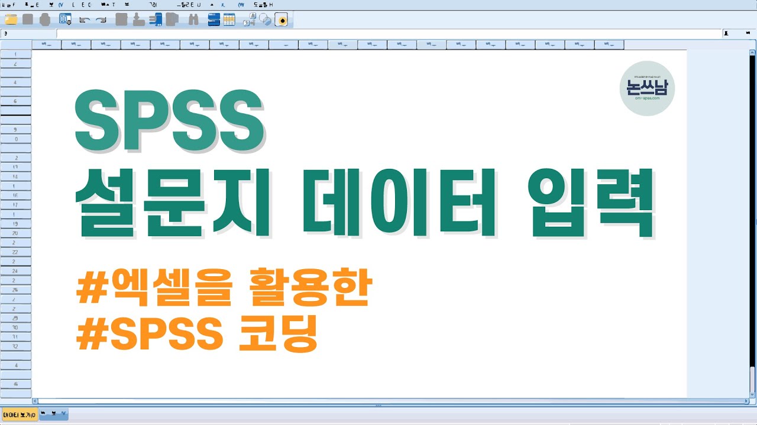Click the cell reference name box
This screenshot has height=425, width=757.
(28, 34)
